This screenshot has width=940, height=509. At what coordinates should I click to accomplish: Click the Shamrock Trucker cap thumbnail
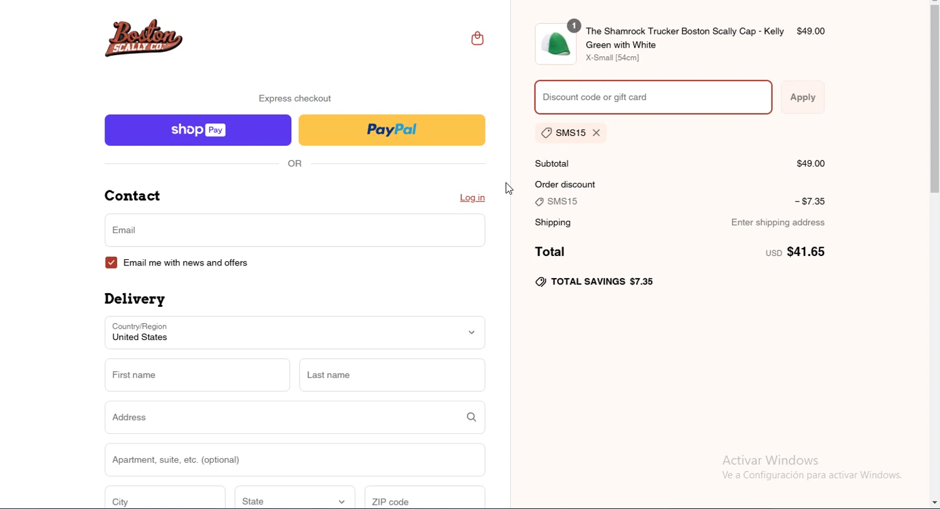(556, 44)
